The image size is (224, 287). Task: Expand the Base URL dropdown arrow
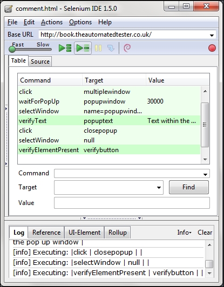pos(212,35)
